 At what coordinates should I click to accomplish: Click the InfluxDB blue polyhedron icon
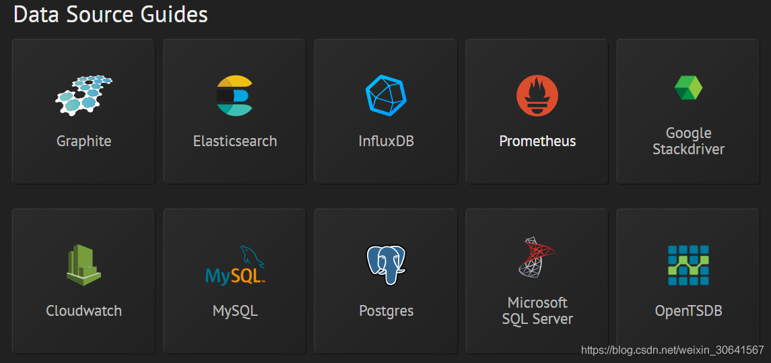point(386,96)
